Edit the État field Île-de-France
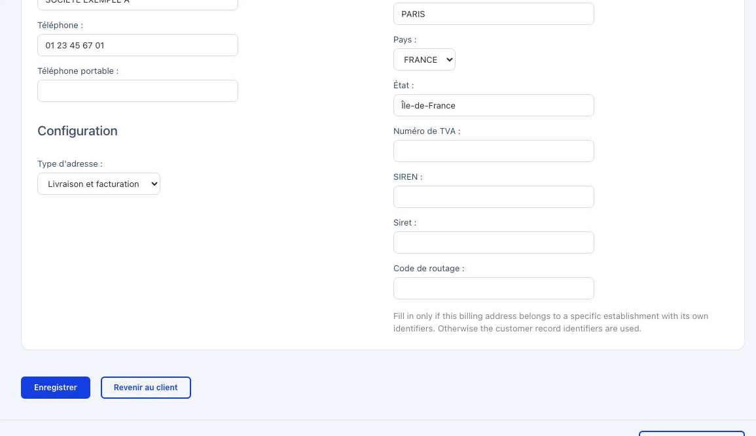 pyautogui.click(x=494, y=105)
